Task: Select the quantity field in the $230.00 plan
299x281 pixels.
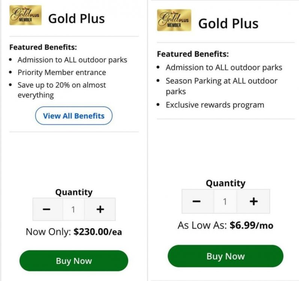Action: click(73, 209)
